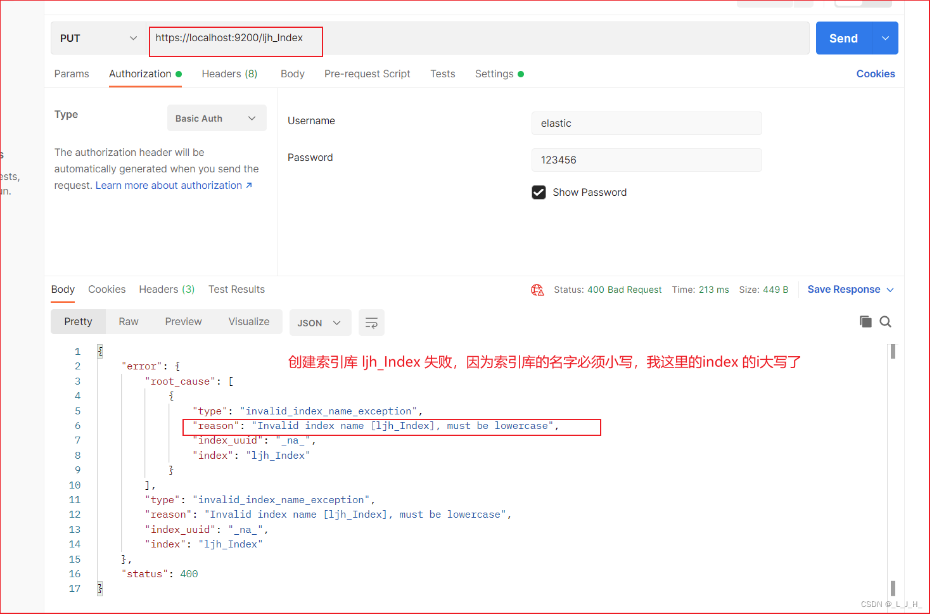Select the response Body tab
The height and width of the screenshot is (614, 932).
63,290
